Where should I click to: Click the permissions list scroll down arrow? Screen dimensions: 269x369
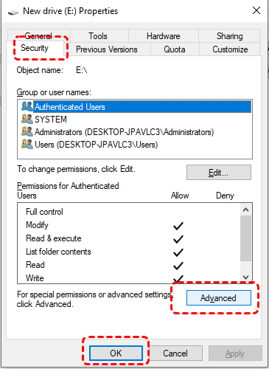pyautogui.click(x=245, y=277)
